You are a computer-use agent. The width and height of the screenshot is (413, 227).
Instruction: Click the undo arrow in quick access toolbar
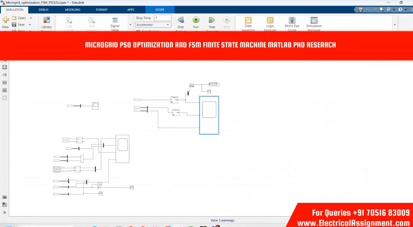coord(367,10)
